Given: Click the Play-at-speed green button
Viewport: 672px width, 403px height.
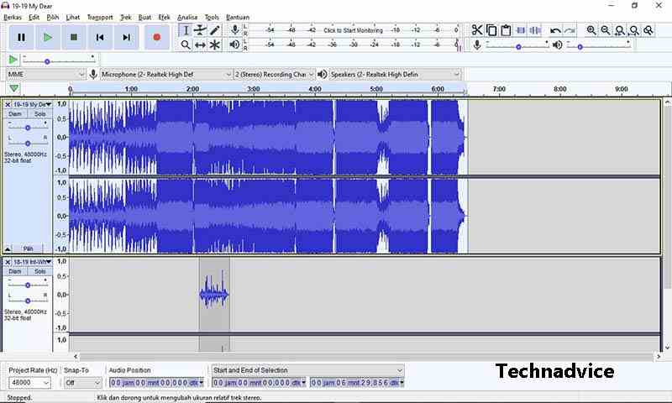Looking at the screenshot, I should coord(13,60).
